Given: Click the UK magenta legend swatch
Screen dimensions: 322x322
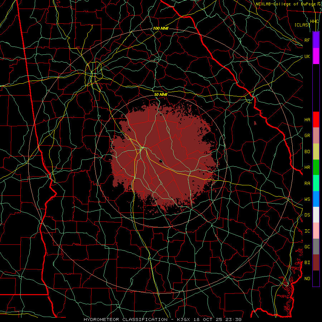Looking at the screenshot, I should [316, 56].
